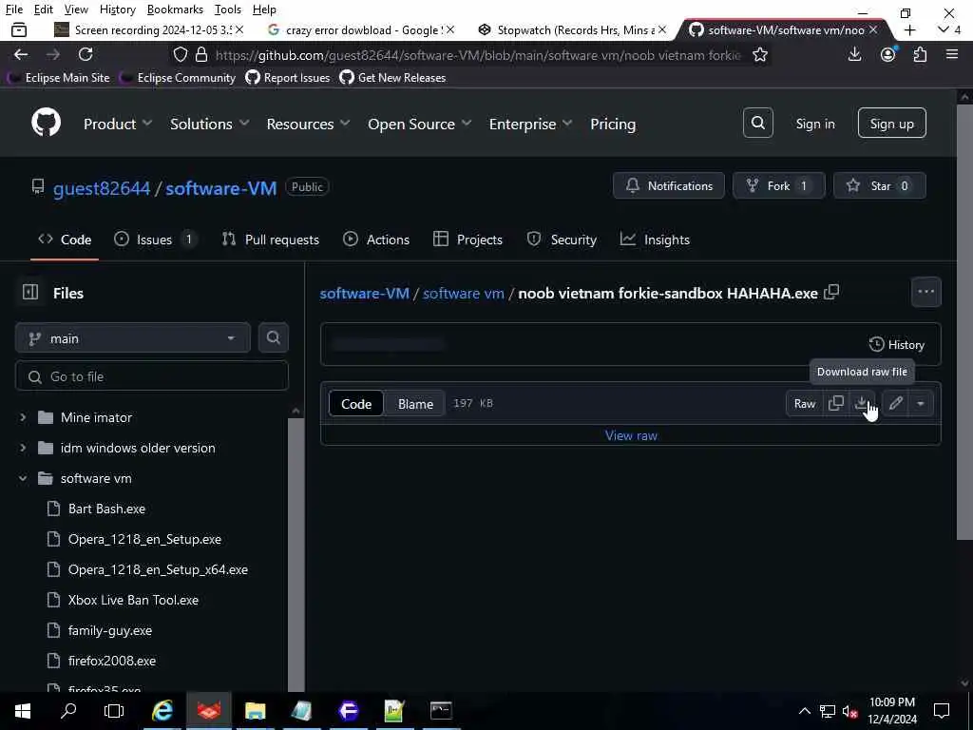Screen dimensions: 973x730
Task: Open the Tools menu
Action: [x=228, y=10]
